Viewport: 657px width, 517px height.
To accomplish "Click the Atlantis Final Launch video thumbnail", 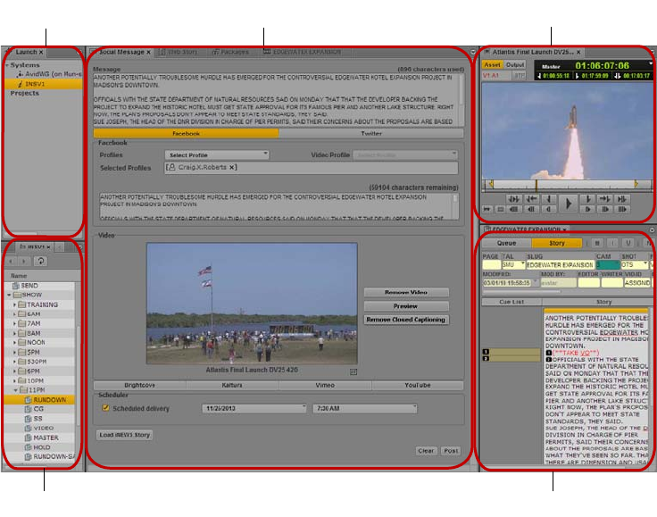I will tap(251, 304).
